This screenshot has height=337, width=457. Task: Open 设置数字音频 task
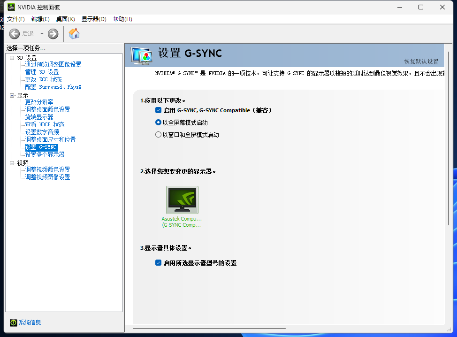tap(42, 132)
